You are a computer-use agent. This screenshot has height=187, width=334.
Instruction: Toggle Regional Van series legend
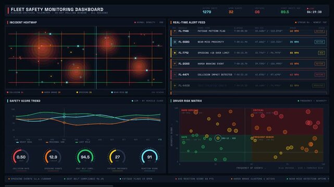pos(55,142)
